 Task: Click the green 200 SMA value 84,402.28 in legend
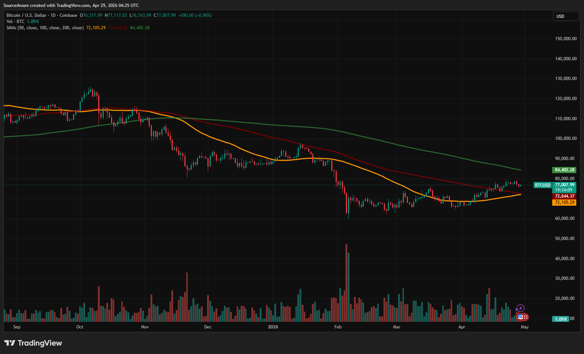coord(140,28)
